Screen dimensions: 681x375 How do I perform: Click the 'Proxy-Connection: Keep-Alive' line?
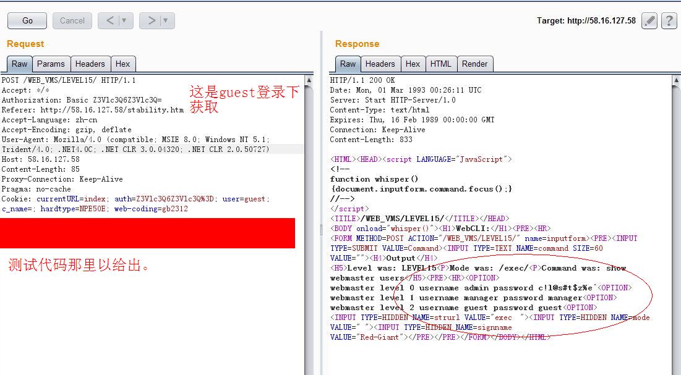coord(62,179)
